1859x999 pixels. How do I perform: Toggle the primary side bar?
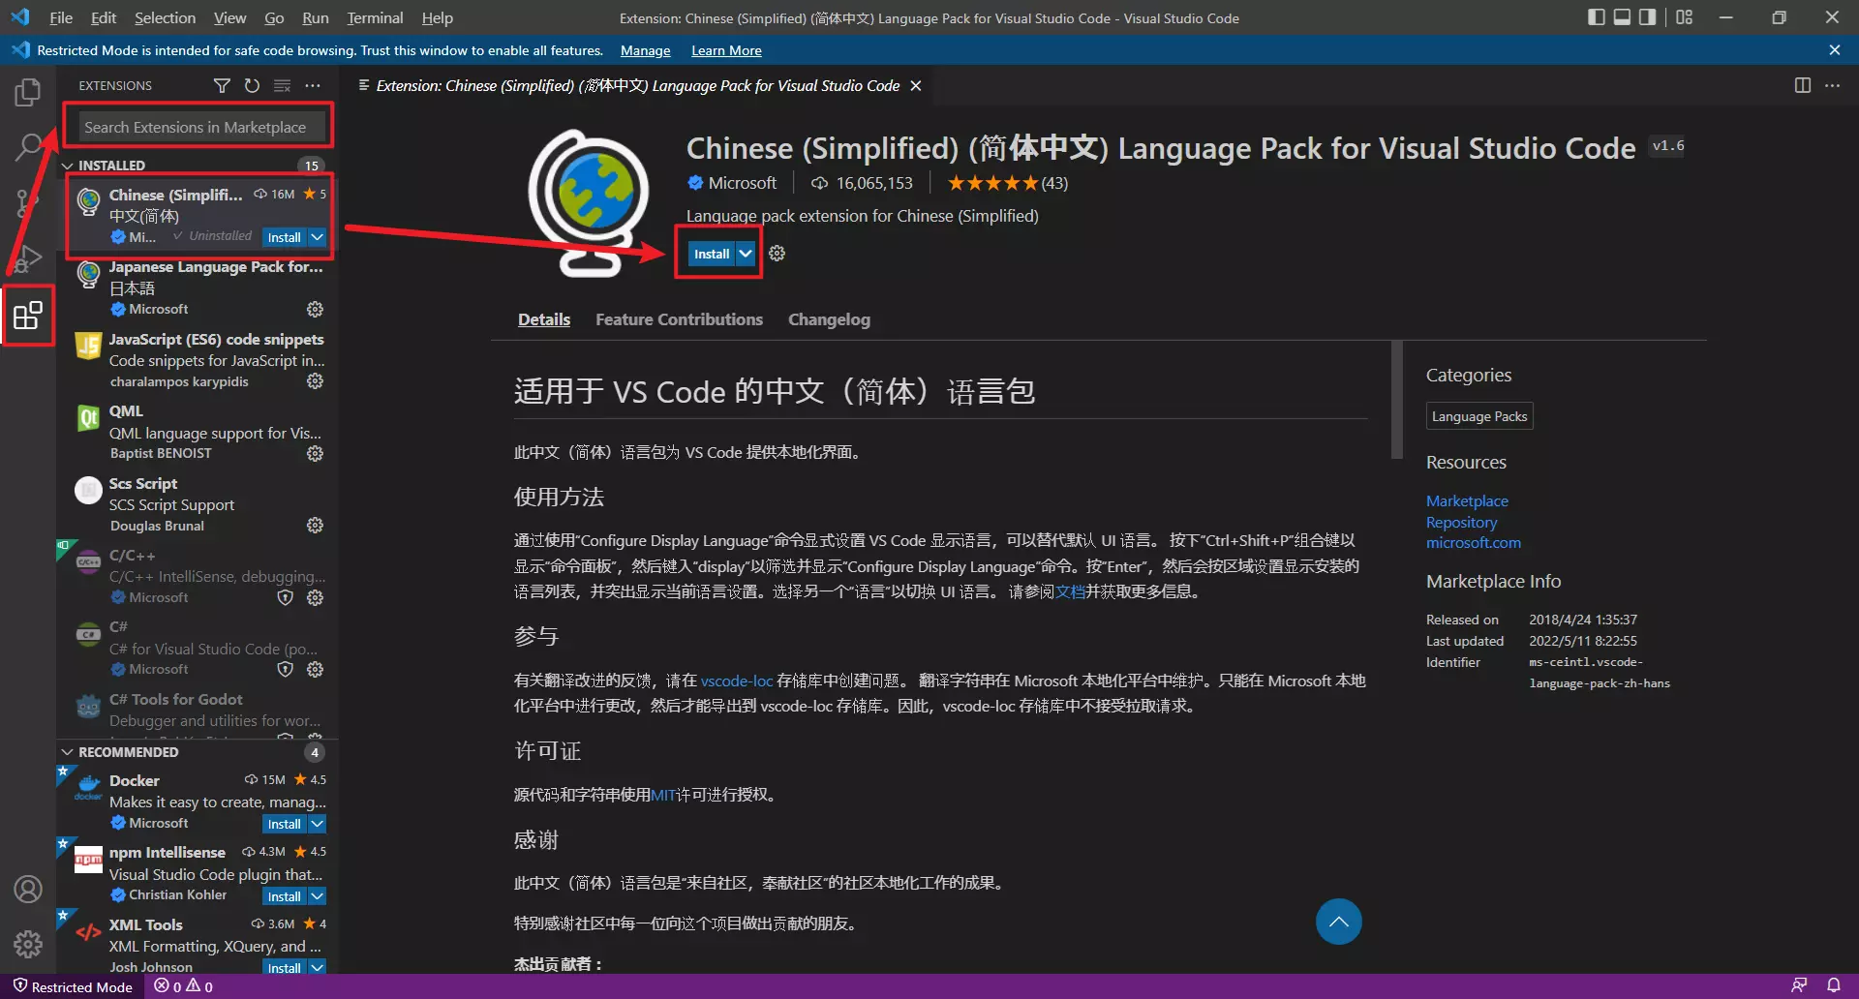[x=1597, y=17]
